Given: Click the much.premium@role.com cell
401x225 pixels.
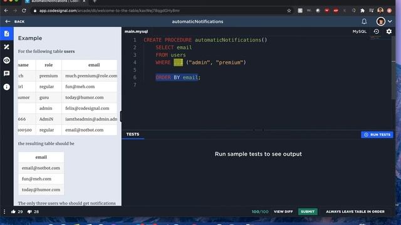Looking at the screenshot, I should click(91, 76).
